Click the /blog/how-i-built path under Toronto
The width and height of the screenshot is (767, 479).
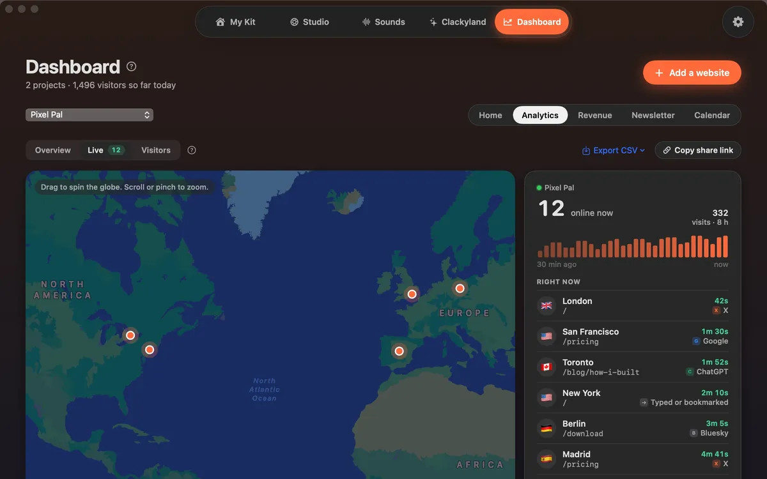[x=601, y=372]
